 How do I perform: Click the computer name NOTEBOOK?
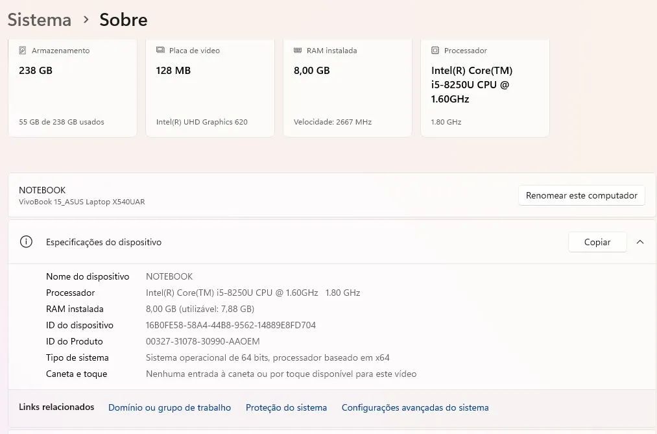(42, 190)
